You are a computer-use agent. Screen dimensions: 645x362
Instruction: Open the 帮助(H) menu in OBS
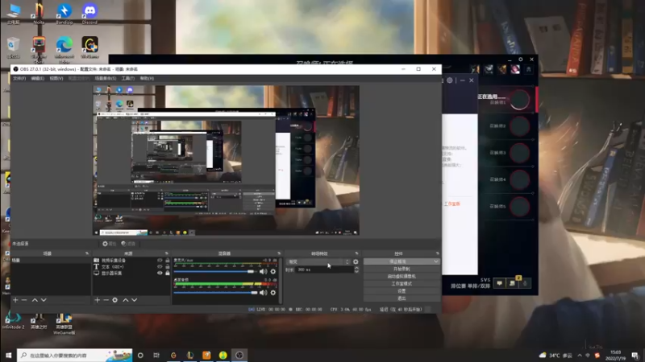(147, 78)
